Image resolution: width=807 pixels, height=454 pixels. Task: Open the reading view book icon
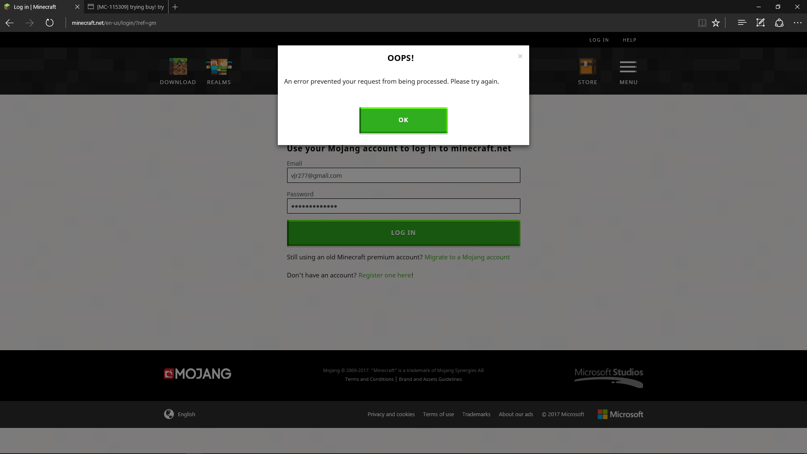702,23
